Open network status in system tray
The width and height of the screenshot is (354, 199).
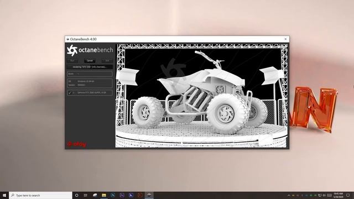[320, 195]
